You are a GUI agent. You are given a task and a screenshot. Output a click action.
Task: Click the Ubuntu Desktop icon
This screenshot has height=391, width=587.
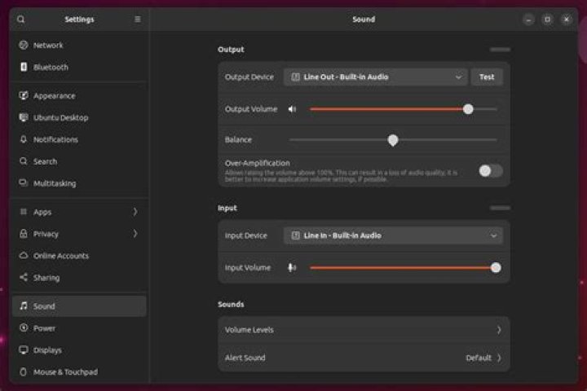(x=24, y=117)
